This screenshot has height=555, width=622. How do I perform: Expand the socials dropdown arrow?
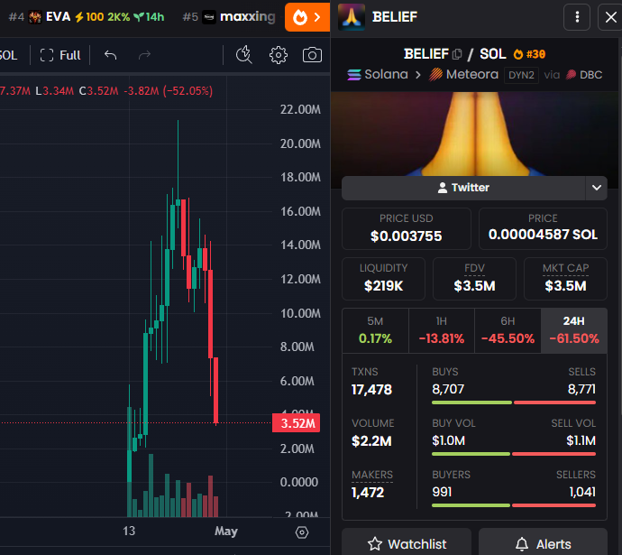[x=597, y=188]
